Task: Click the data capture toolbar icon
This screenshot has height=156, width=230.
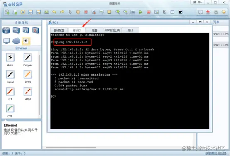Action: coord(157,12)
